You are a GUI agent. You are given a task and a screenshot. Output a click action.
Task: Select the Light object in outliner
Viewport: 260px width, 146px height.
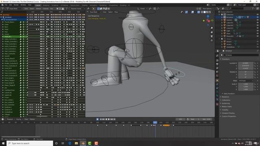[x=228, y=31]
